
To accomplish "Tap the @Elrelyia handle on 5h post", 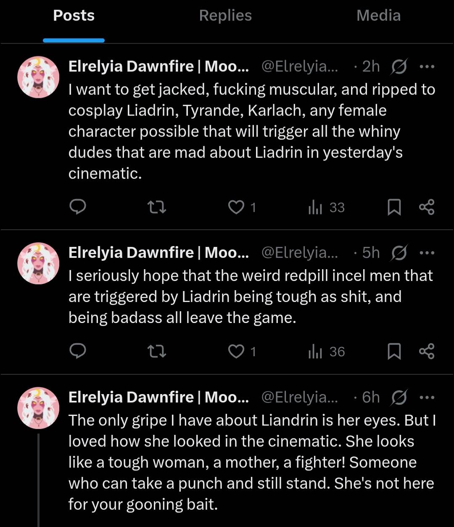I will [x=299, y=253].
